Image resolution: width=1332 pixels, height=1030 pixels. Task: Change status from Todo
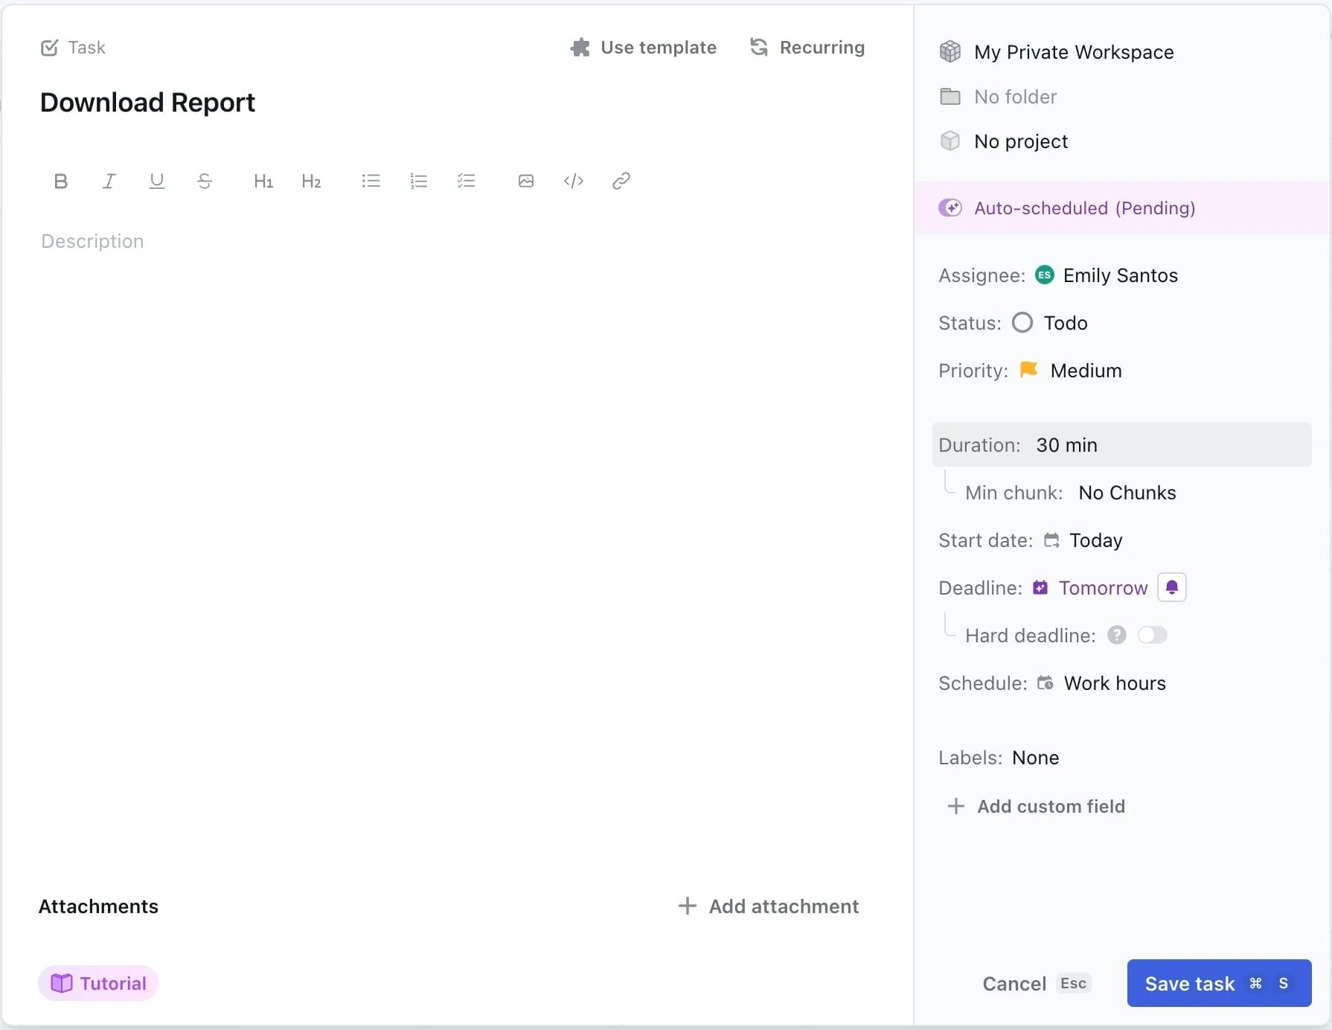tap(1066, 323)
